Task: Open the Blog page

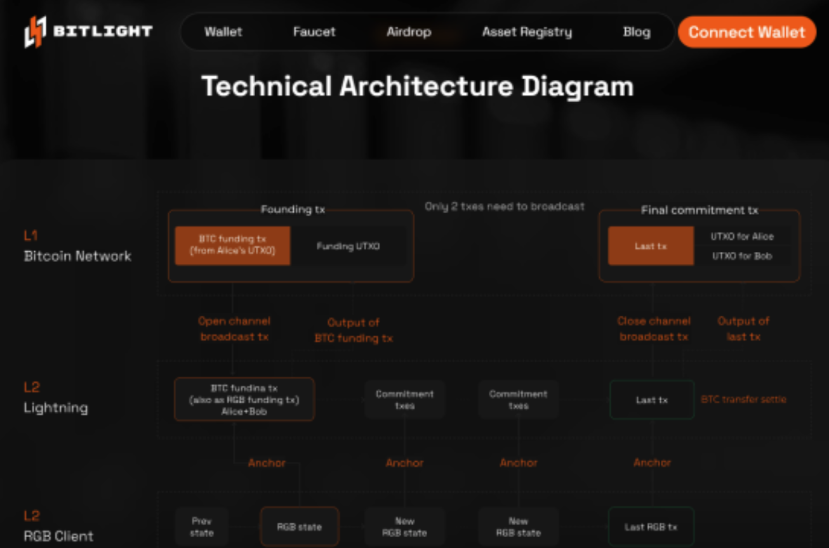Action: 636,32
